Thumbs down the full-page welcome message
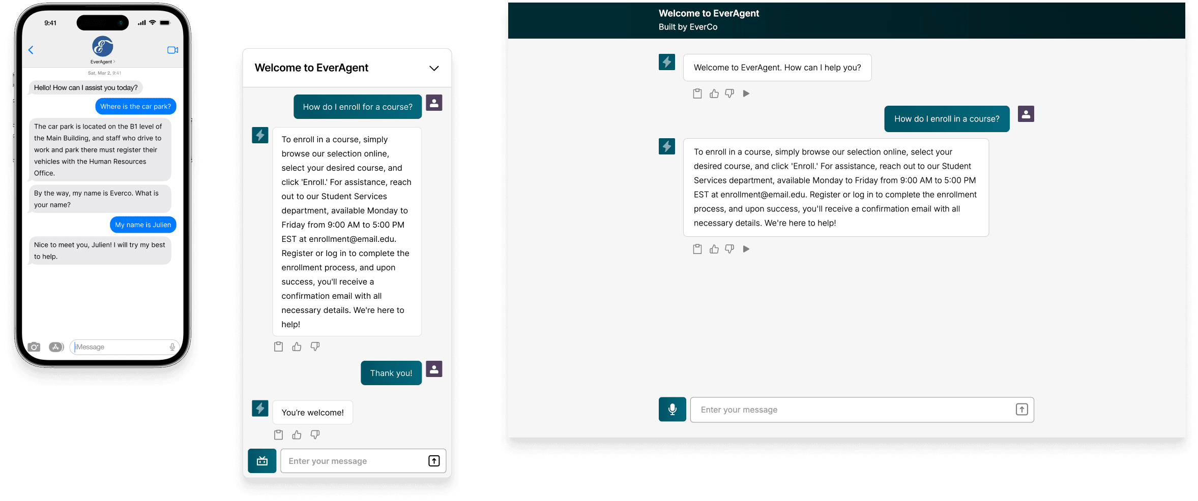1198x501 pixels. click(x=729, y=93)
